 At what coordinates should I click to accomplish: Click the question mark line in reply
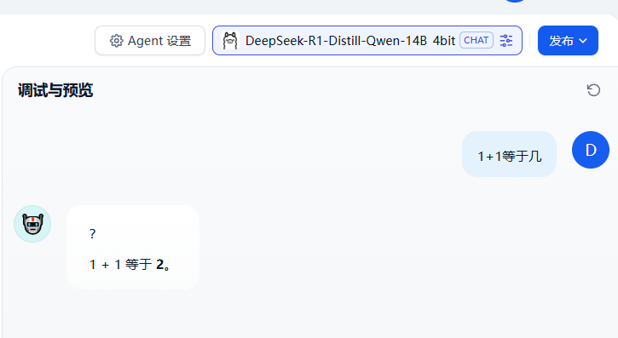(92, 234)
